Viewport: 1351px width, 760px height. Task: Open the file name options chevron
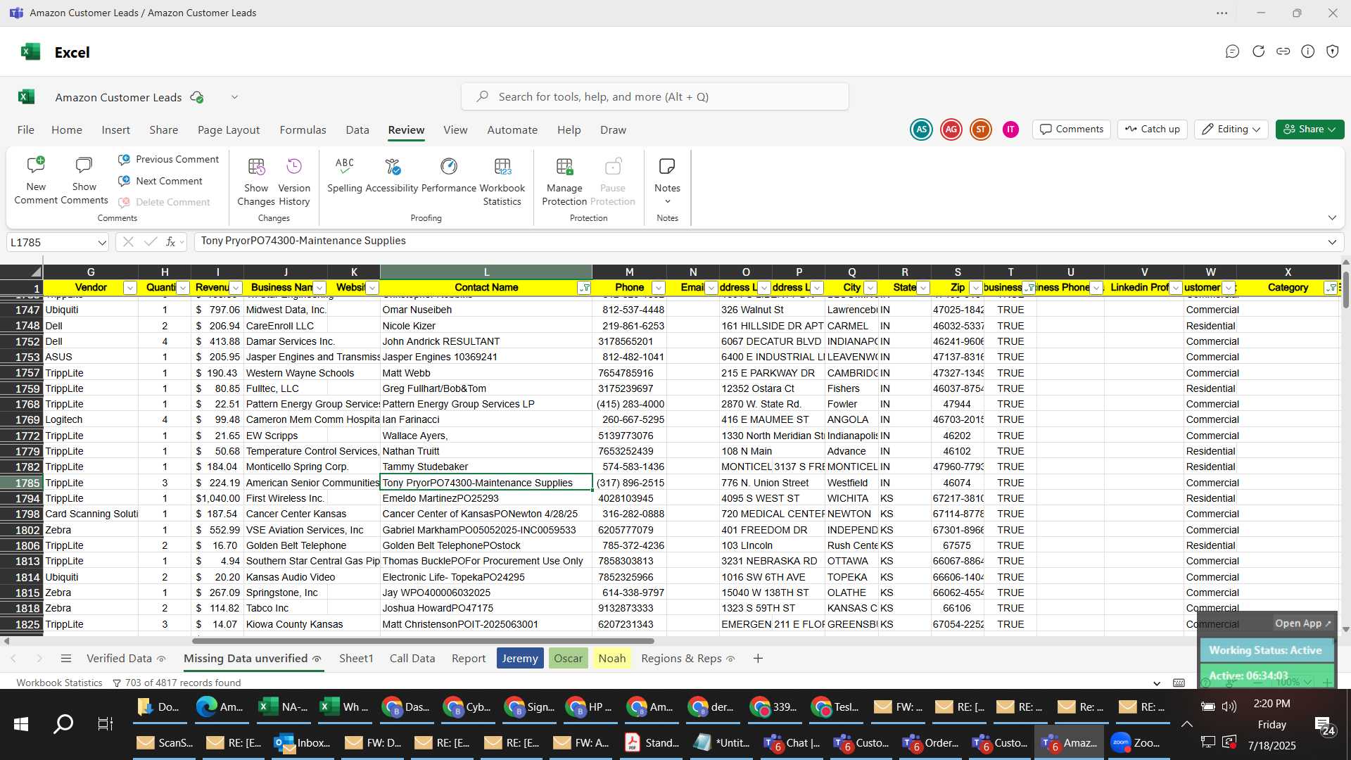pos(234,97)
